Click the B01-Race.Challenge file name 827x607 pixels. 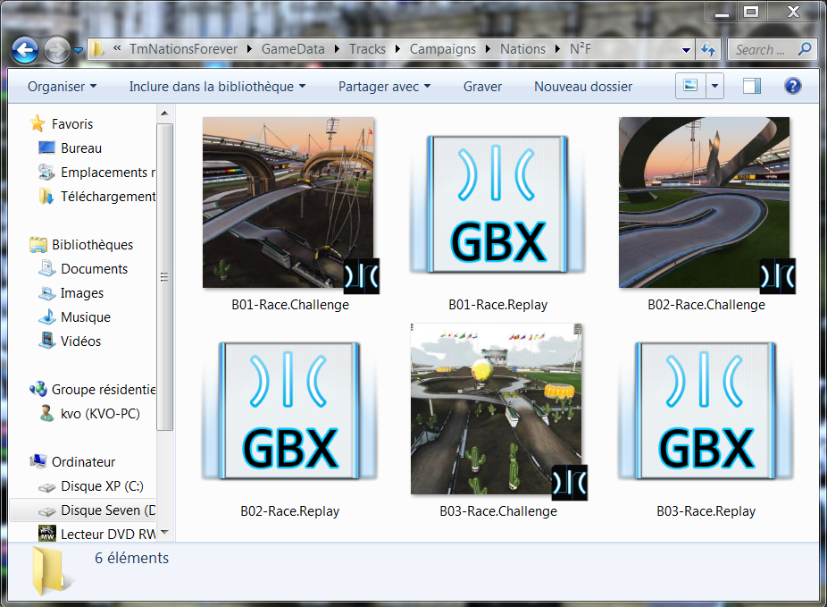point(290,305)
